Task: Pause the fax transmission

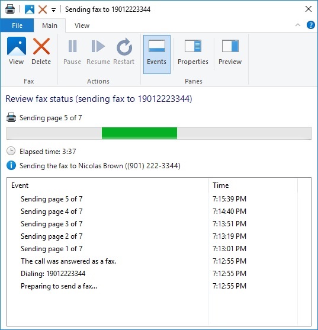Action: [72, 51]
